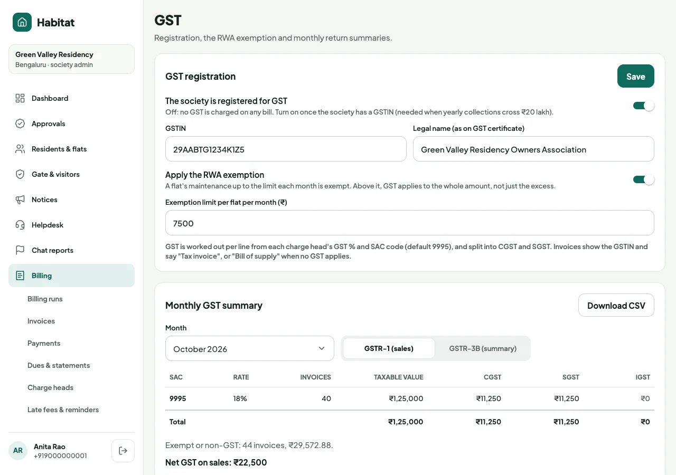Click the TAXABLE VALUE column header

pyautogui.click(x=399, y=377)
